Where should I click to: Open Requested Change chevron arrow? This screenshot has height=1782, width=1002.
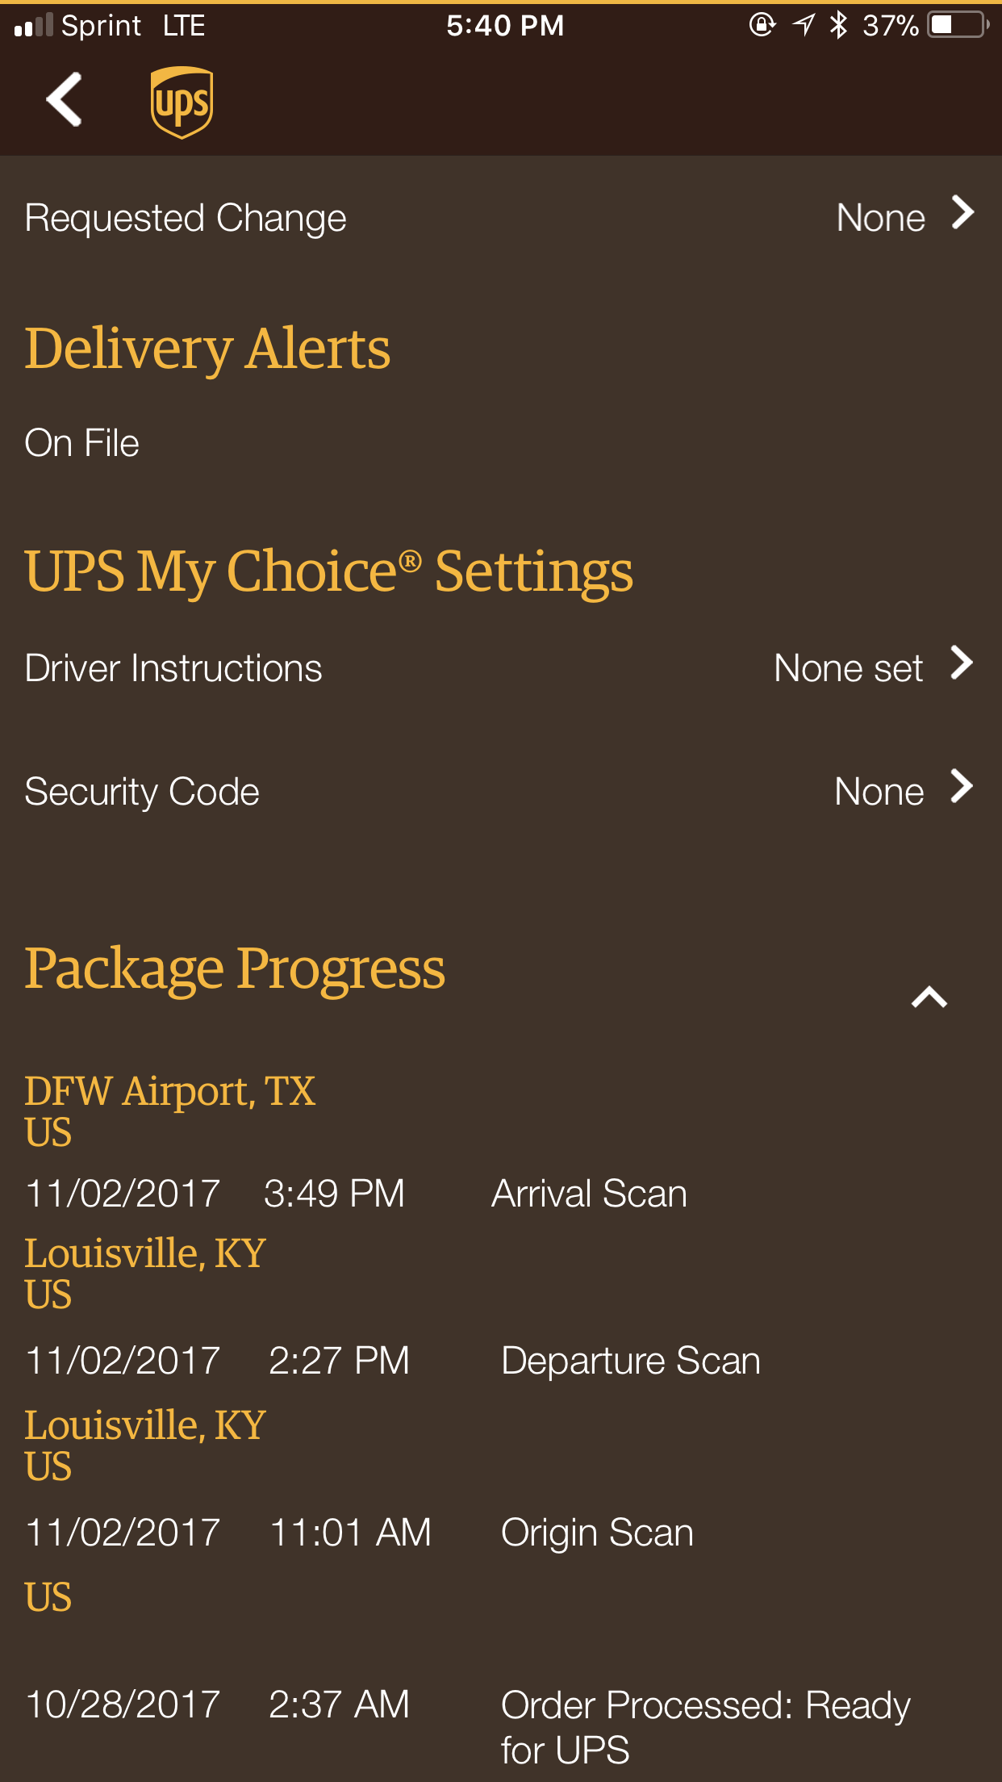(x=962, y=213)
